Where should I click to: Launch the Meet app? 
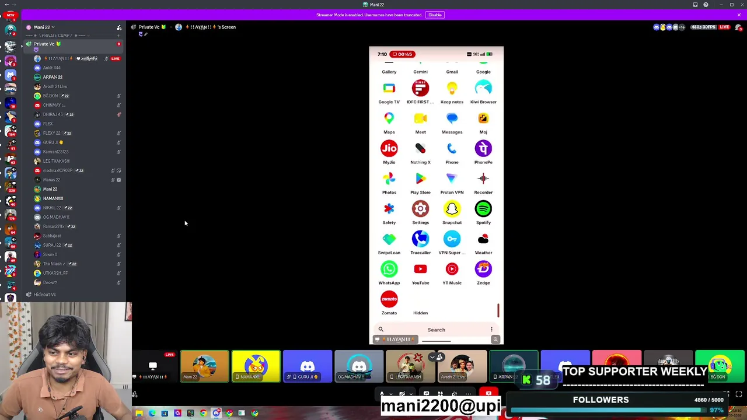[420, 118]
